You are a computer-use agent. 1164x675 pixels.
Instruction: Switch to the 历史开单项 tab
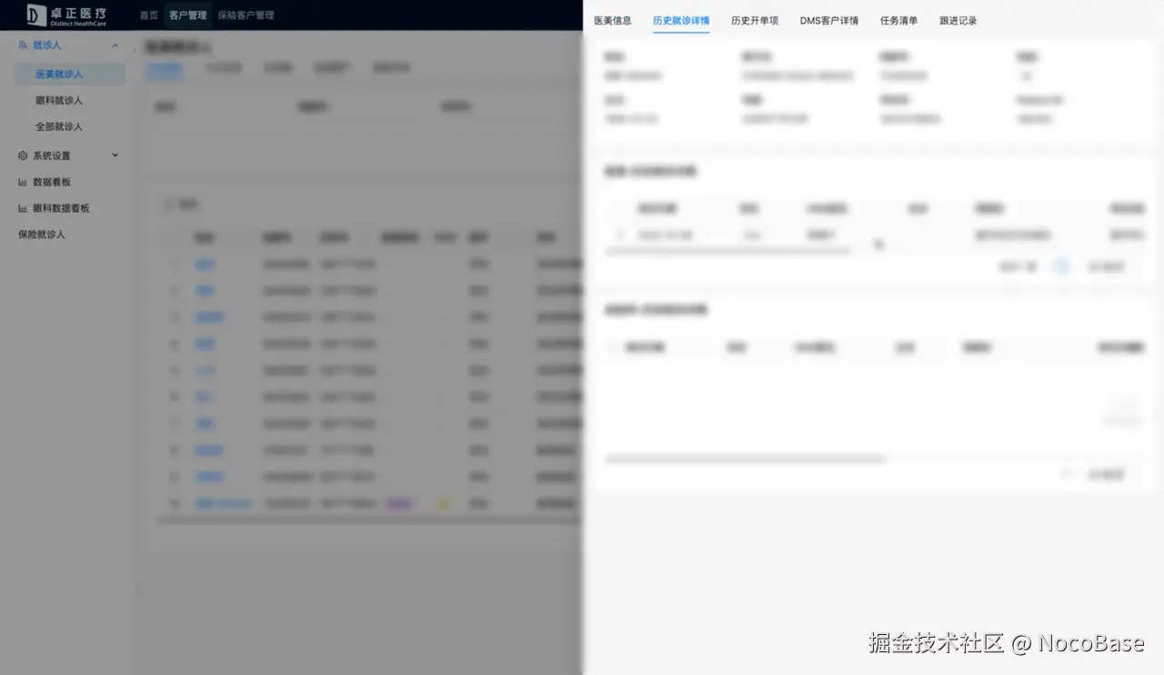755,20
